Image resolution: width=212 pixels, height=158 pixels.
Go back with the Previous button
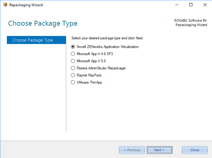pos(132,150)
